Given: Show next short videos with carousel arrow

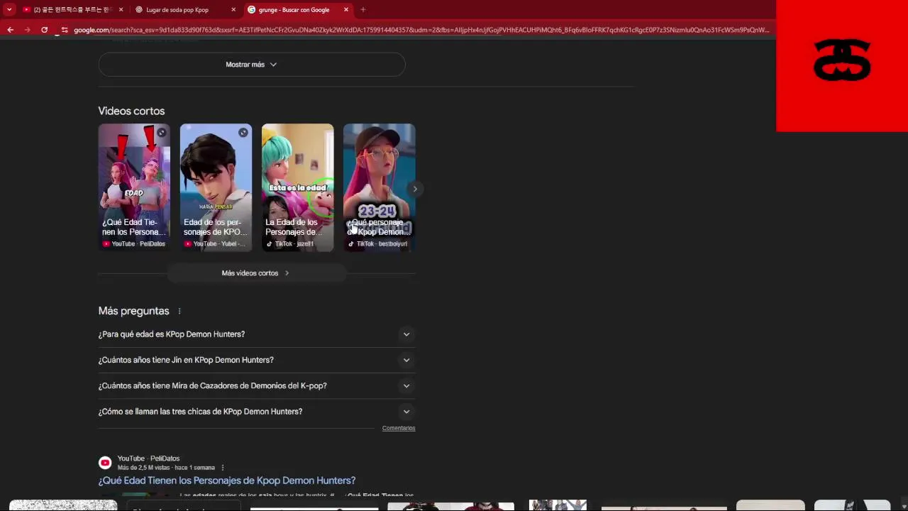Looking at the screenshot, I should 415,189.
